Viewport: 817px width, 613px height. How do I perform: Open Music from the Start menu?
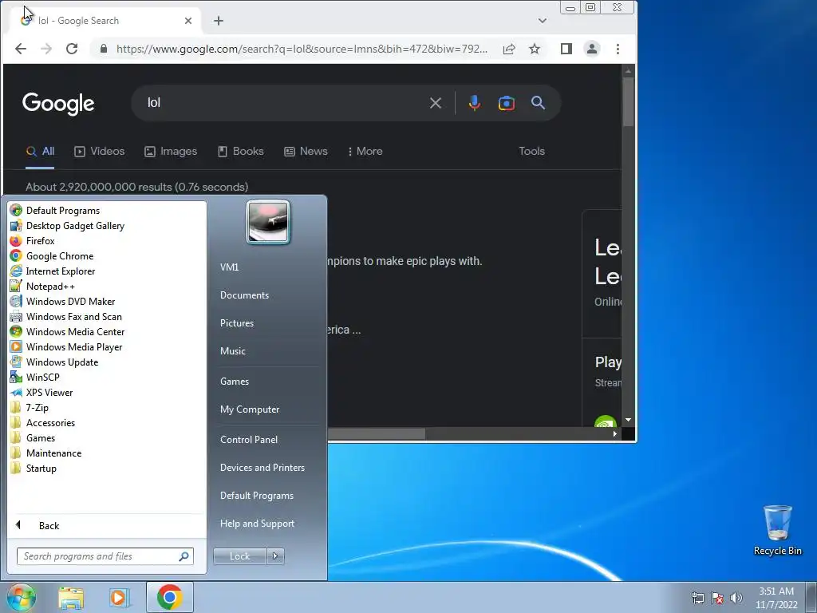coord(233,351)
